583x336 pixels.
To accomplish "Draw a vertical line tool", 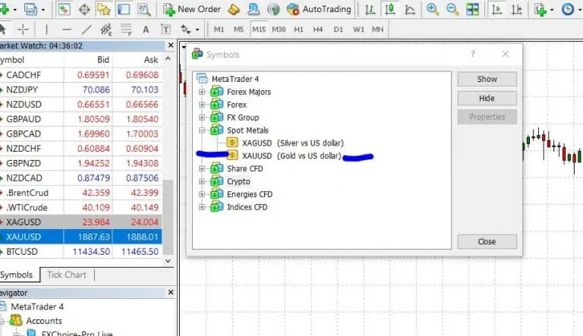I will (x=46, y=29).
